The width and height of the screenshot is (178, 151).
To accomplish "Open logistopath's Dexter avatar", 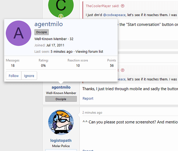I will 61,122.
